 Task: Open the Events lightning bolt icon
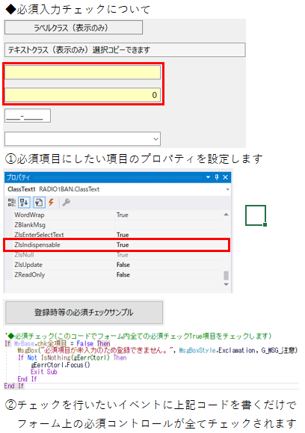point(51,203)
